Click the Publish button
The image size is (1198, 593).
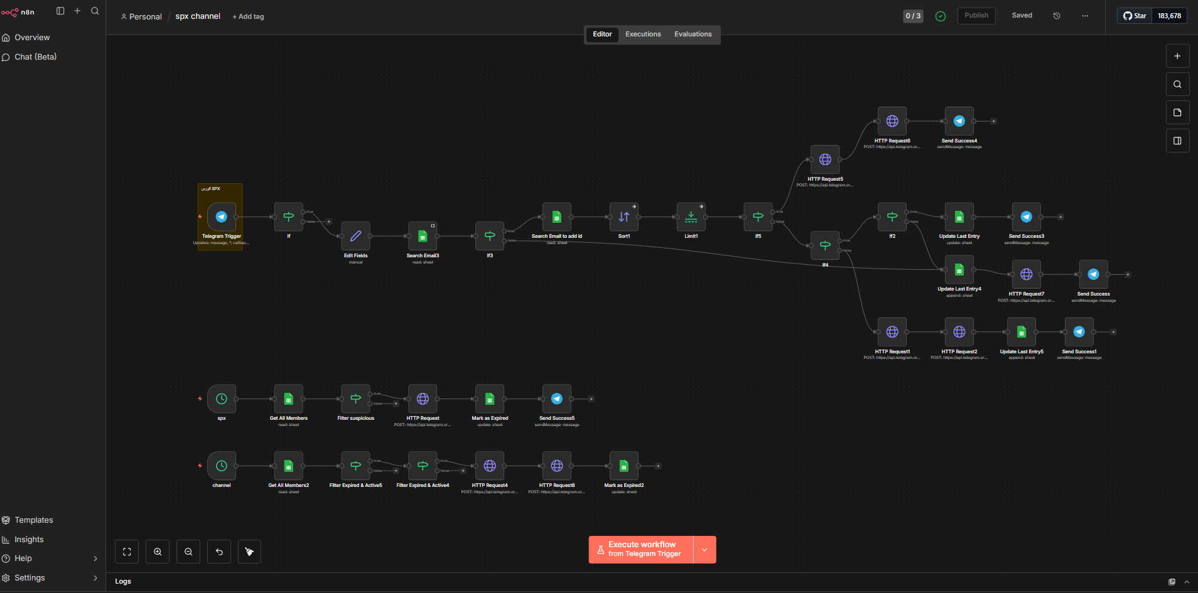[x=976, y=16]
